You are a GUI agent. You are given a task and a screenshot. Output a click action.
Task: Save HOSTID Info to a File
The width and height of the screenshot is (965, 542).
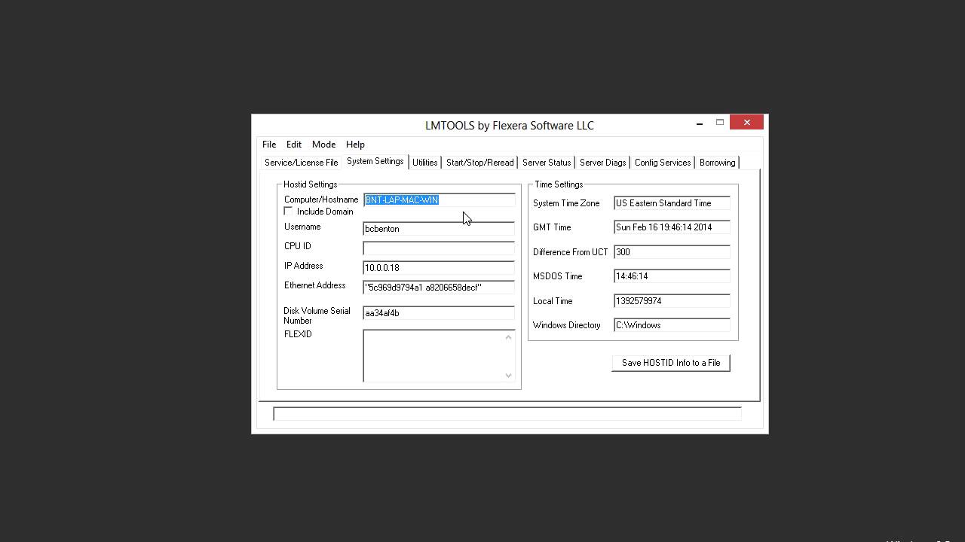[x=671, y=363]
